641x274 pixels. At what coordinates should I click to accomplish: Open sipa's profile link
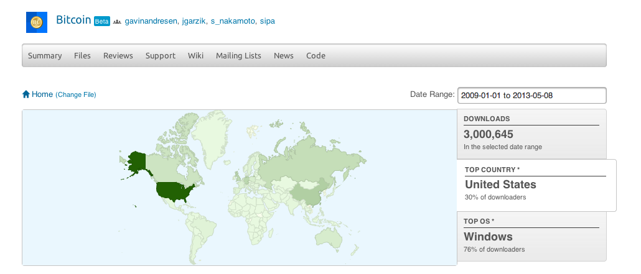click(x=268, y=21)
